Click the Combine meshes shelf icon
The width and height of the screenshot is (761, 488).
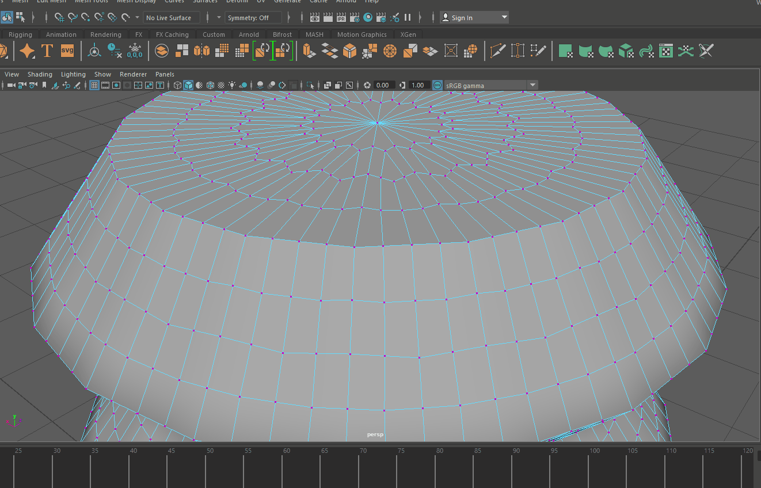[162, 51]
